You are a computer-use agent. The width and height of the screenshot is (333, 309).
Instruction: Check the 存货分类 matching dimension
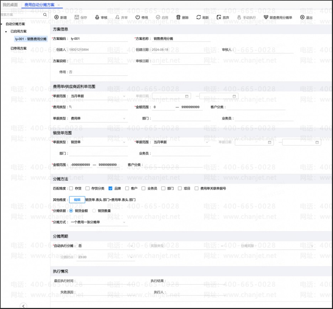88,188
